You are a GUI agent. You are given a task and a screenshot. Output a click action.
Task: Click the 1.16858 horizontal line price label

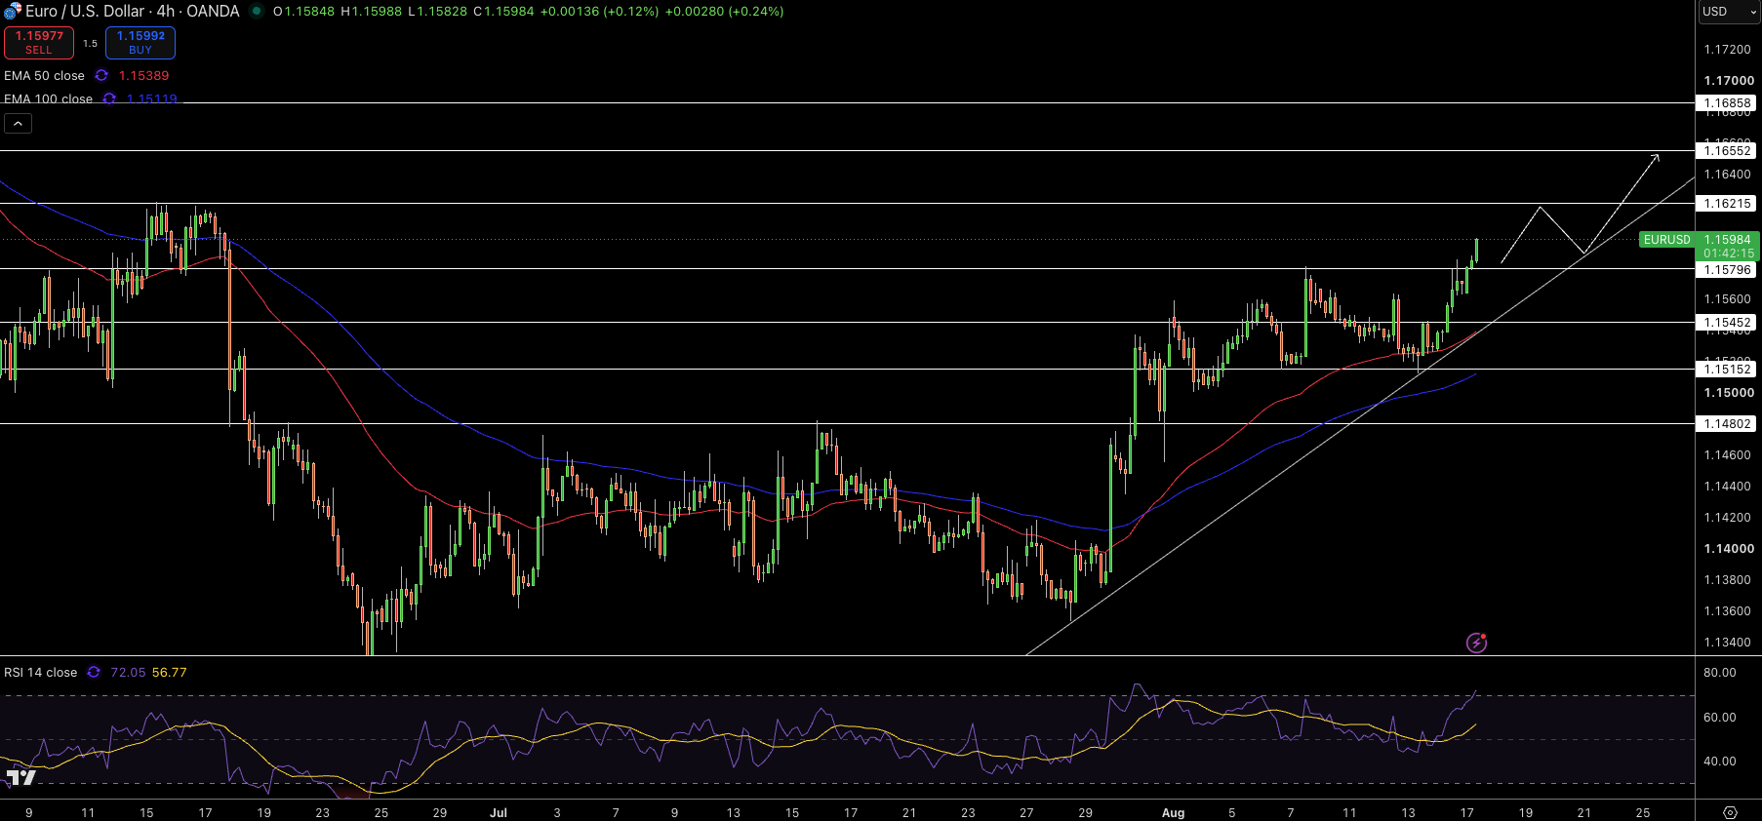(1727, 103)
